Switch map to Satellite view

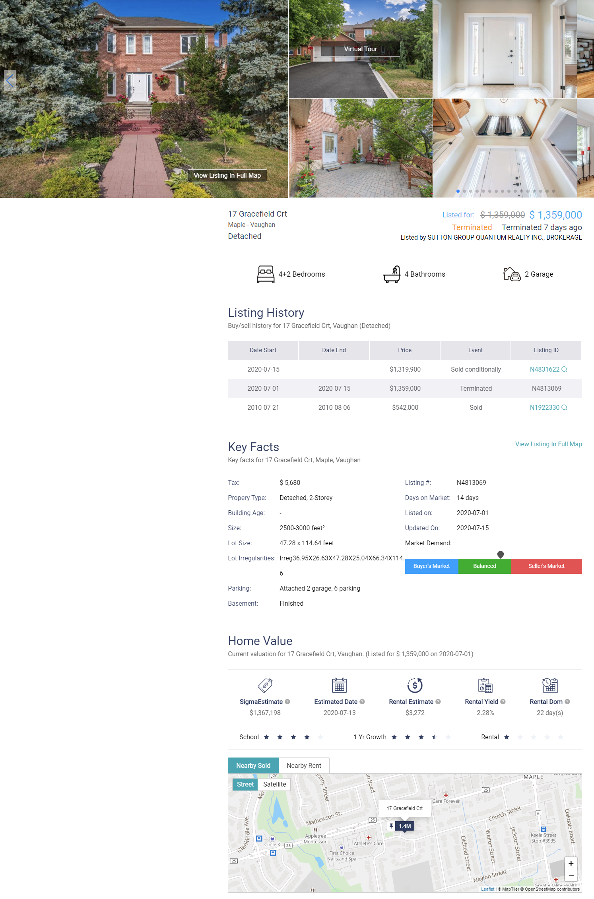[274, 784]
